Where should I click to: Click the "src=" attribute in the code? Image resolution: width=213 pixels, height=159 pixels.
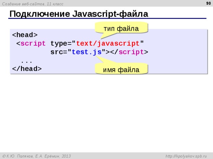click(59, 52)
